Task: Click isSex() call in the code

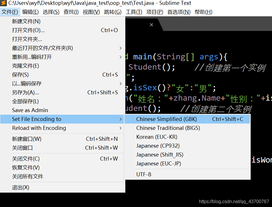Action: [150, 88]
